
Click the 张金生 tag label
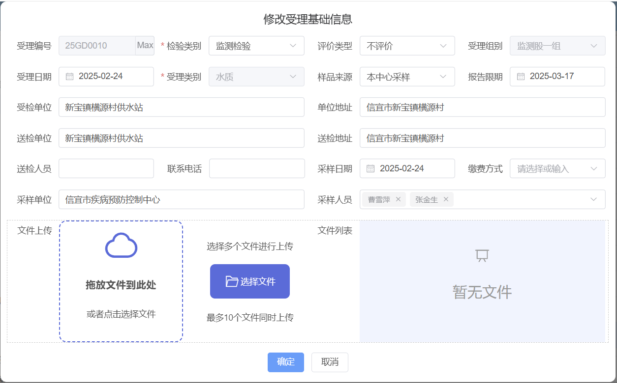tap(427, 199)
